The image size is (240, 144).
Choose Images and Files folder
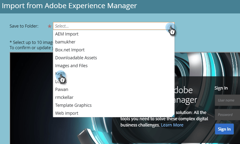pos(114,66)
